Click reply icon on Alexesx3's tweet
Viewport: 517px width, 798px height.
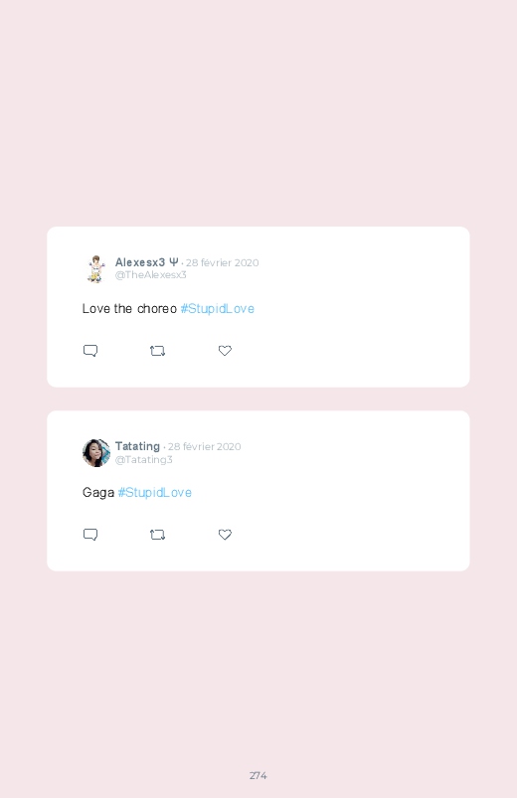click(x=90, y=351)
